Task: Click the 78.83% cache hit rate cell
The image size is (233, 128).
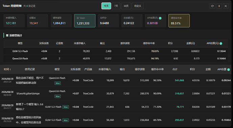Action: (155, 51)
